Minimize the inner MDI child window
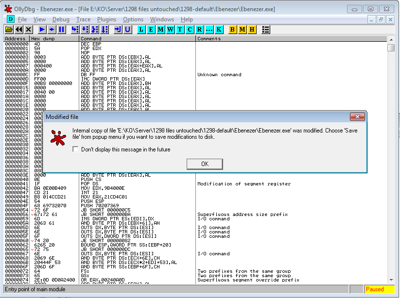Image resolution: width=400 pixels, height=298 pixels. click(x=371, y=19)
